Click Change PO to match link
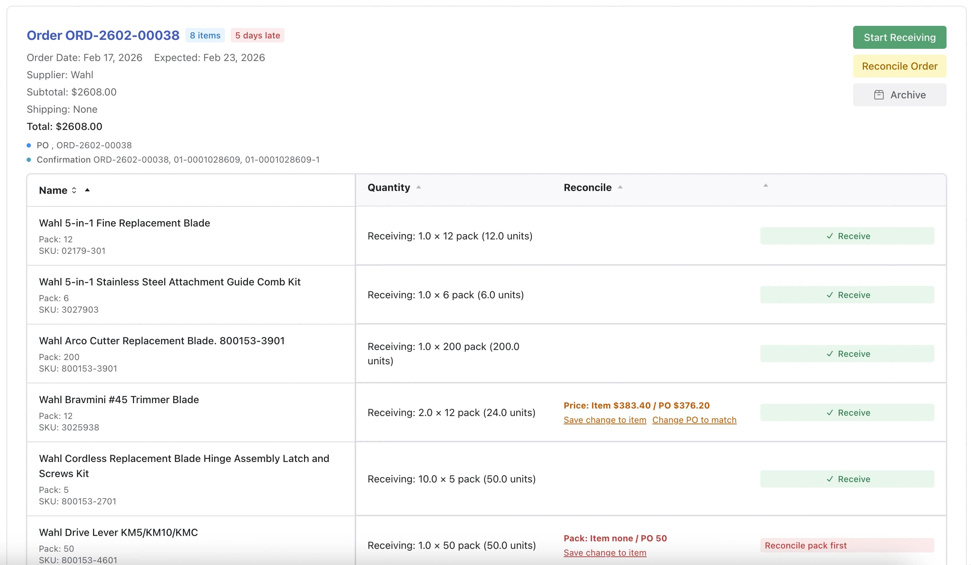Screen dimensions: 971x565 [x=694, y=420]
